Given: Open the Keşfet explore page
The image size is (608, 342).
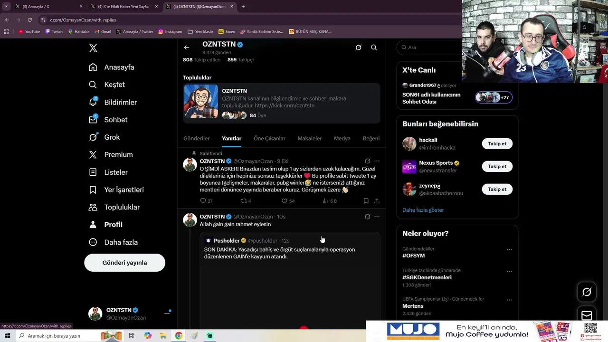Looking at the screenshot, I should (107, 85).
